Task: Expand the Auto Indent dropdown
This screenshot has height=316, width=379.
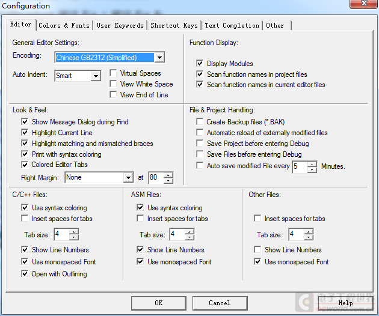Action: point(96,76)
